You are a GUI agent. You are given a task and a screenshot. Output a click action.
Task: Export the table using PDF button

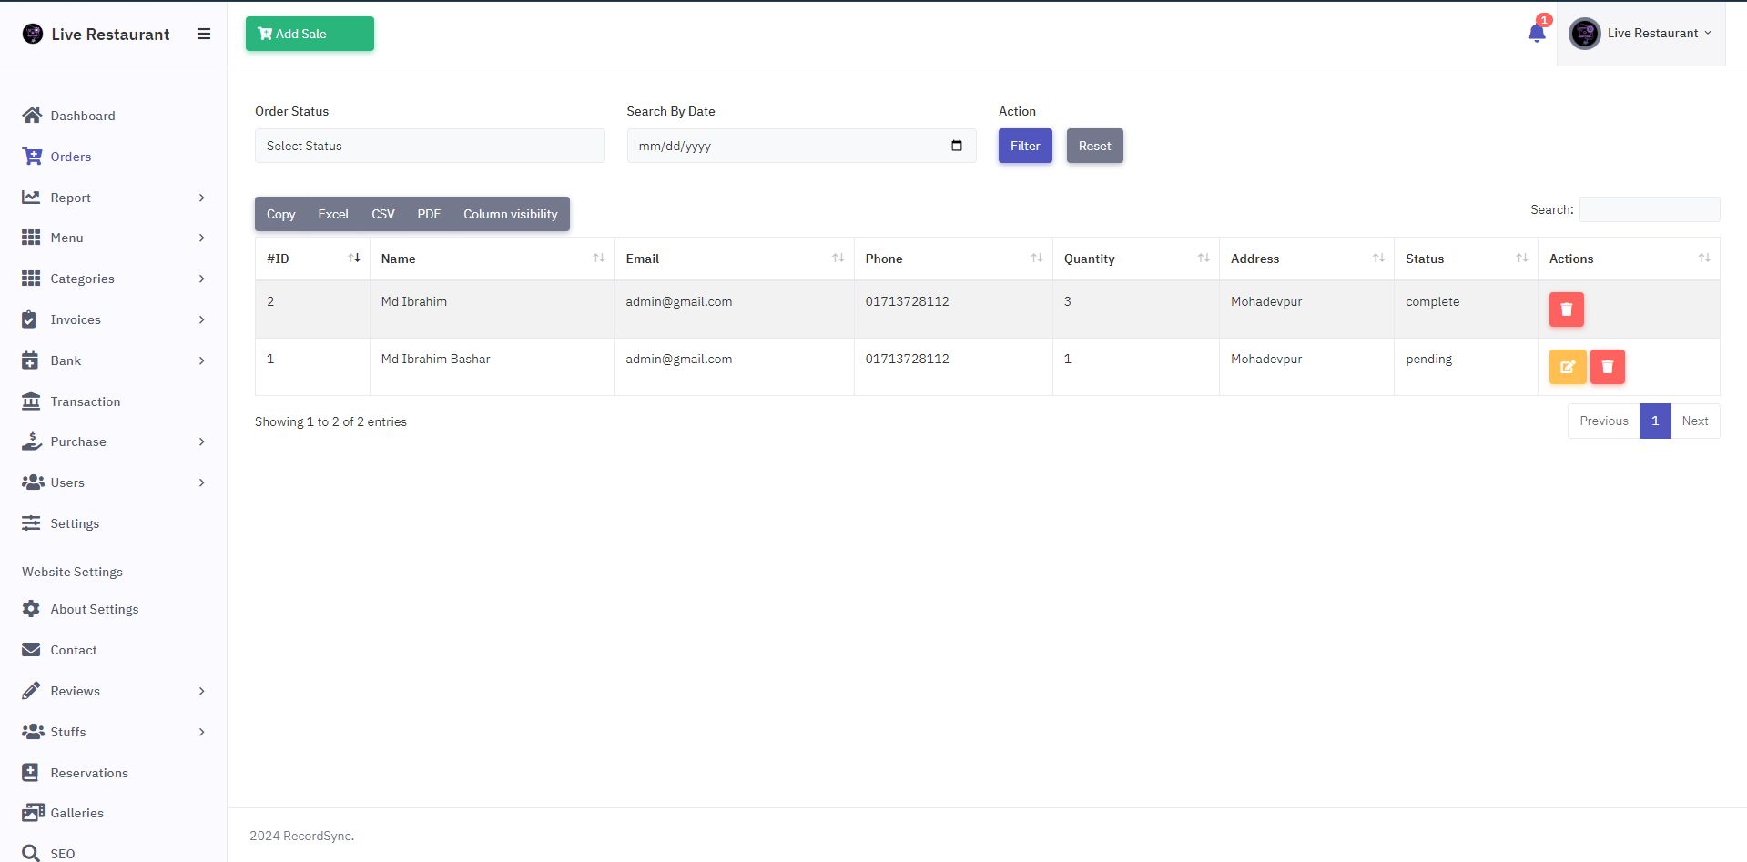pyautogui.click(x=428, y=214)
